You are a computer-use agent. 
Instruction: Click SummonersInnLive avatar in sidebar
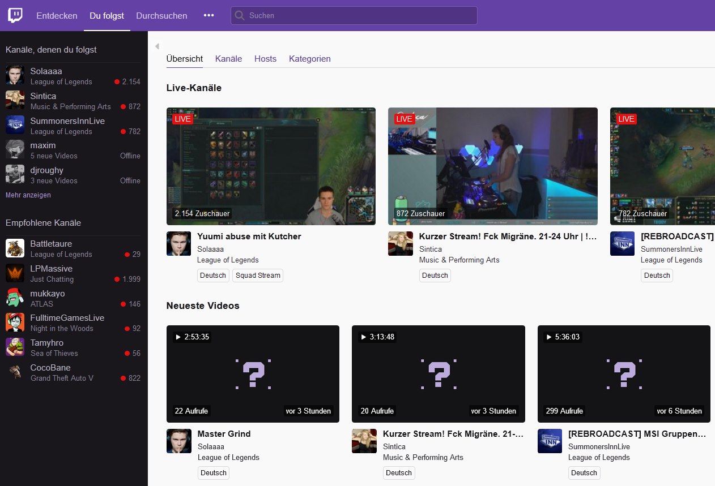15,125
